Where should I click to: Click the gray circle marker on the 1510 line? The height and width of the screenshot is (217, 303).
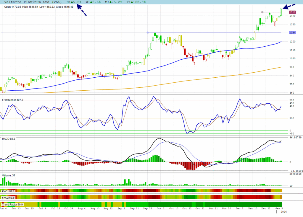262,12
